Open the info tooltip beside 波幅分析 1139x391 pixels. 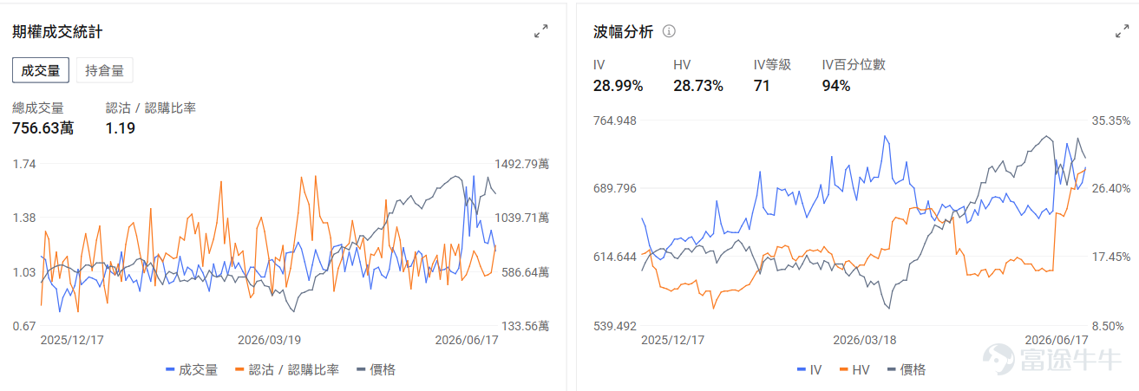669,31
